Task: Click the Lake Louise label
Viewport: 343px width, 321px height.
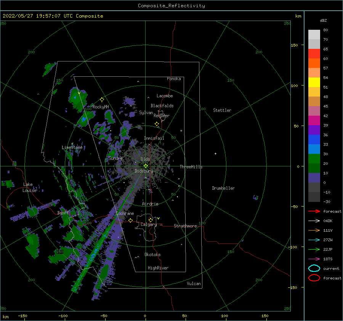Action: pyautogui.click(x=30, y=187)
